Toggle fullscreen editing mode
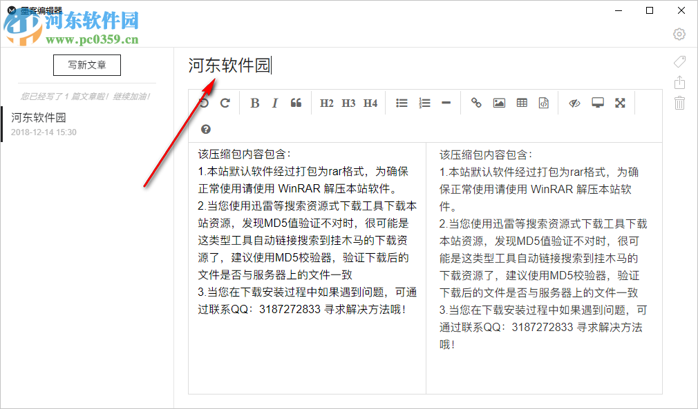698x409 pixels. point(620,102)
